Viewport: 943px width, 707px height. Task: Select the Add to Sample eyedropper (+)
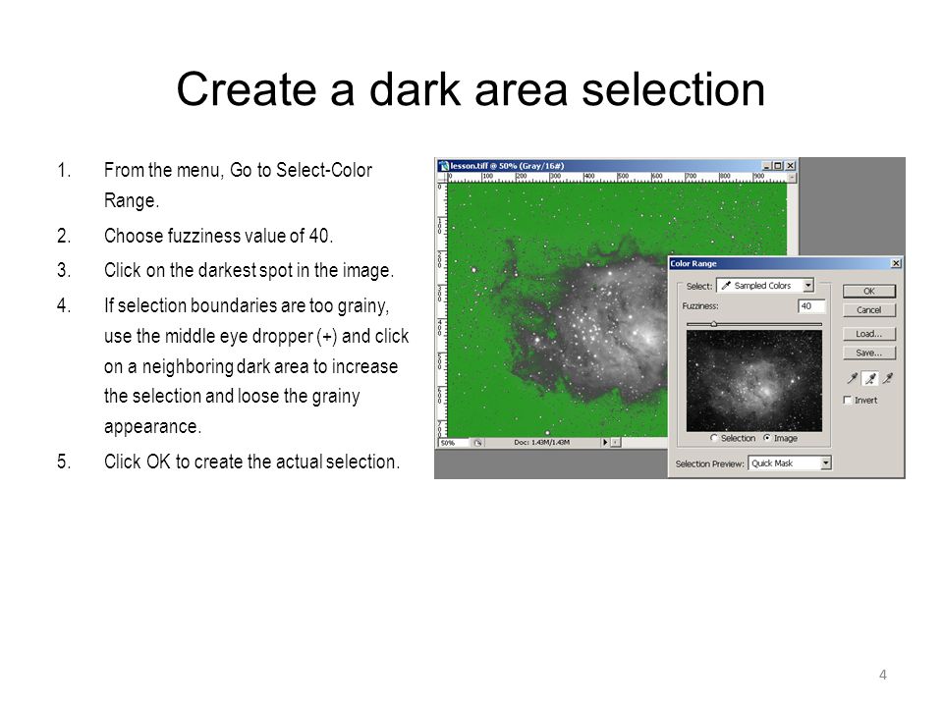(870, 378)
